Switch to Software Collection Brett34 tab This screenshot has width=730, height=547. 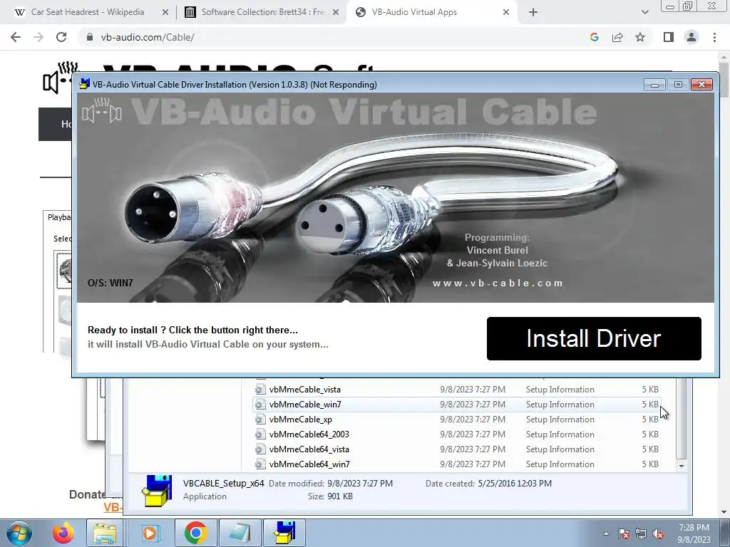(x=262, y=12)
